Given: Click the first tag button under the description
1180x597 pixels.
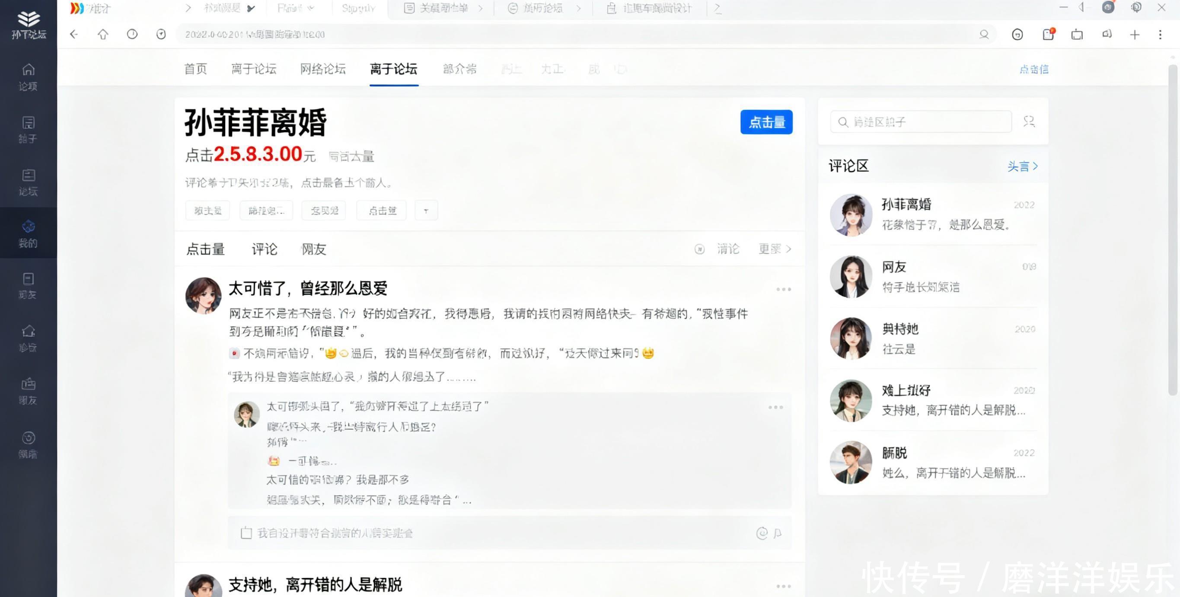Looking at the screenshot, I should (207, 211).
